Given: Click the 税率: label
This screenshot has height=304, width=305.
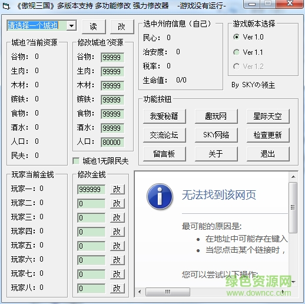Looking at the screenshot, I should click(x=151, y=66).
